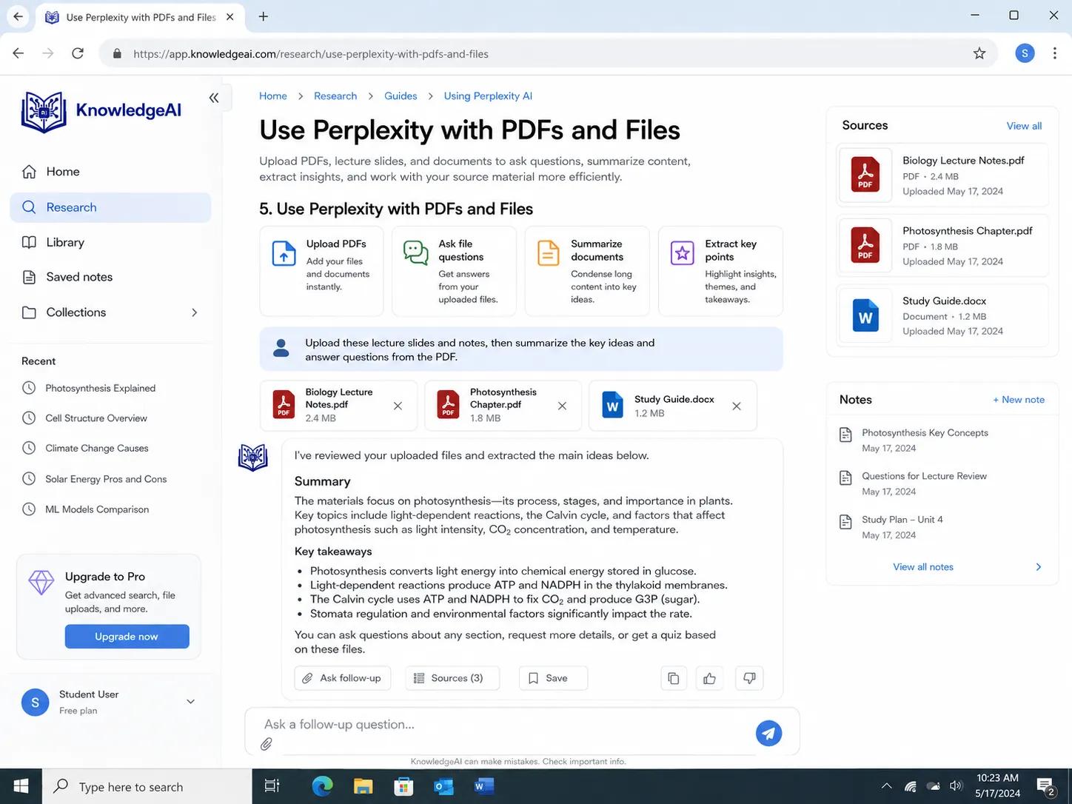Open File Explorer from the taskbar
The width and height of the screenshot is (1072, 804).
pos(363,786)
